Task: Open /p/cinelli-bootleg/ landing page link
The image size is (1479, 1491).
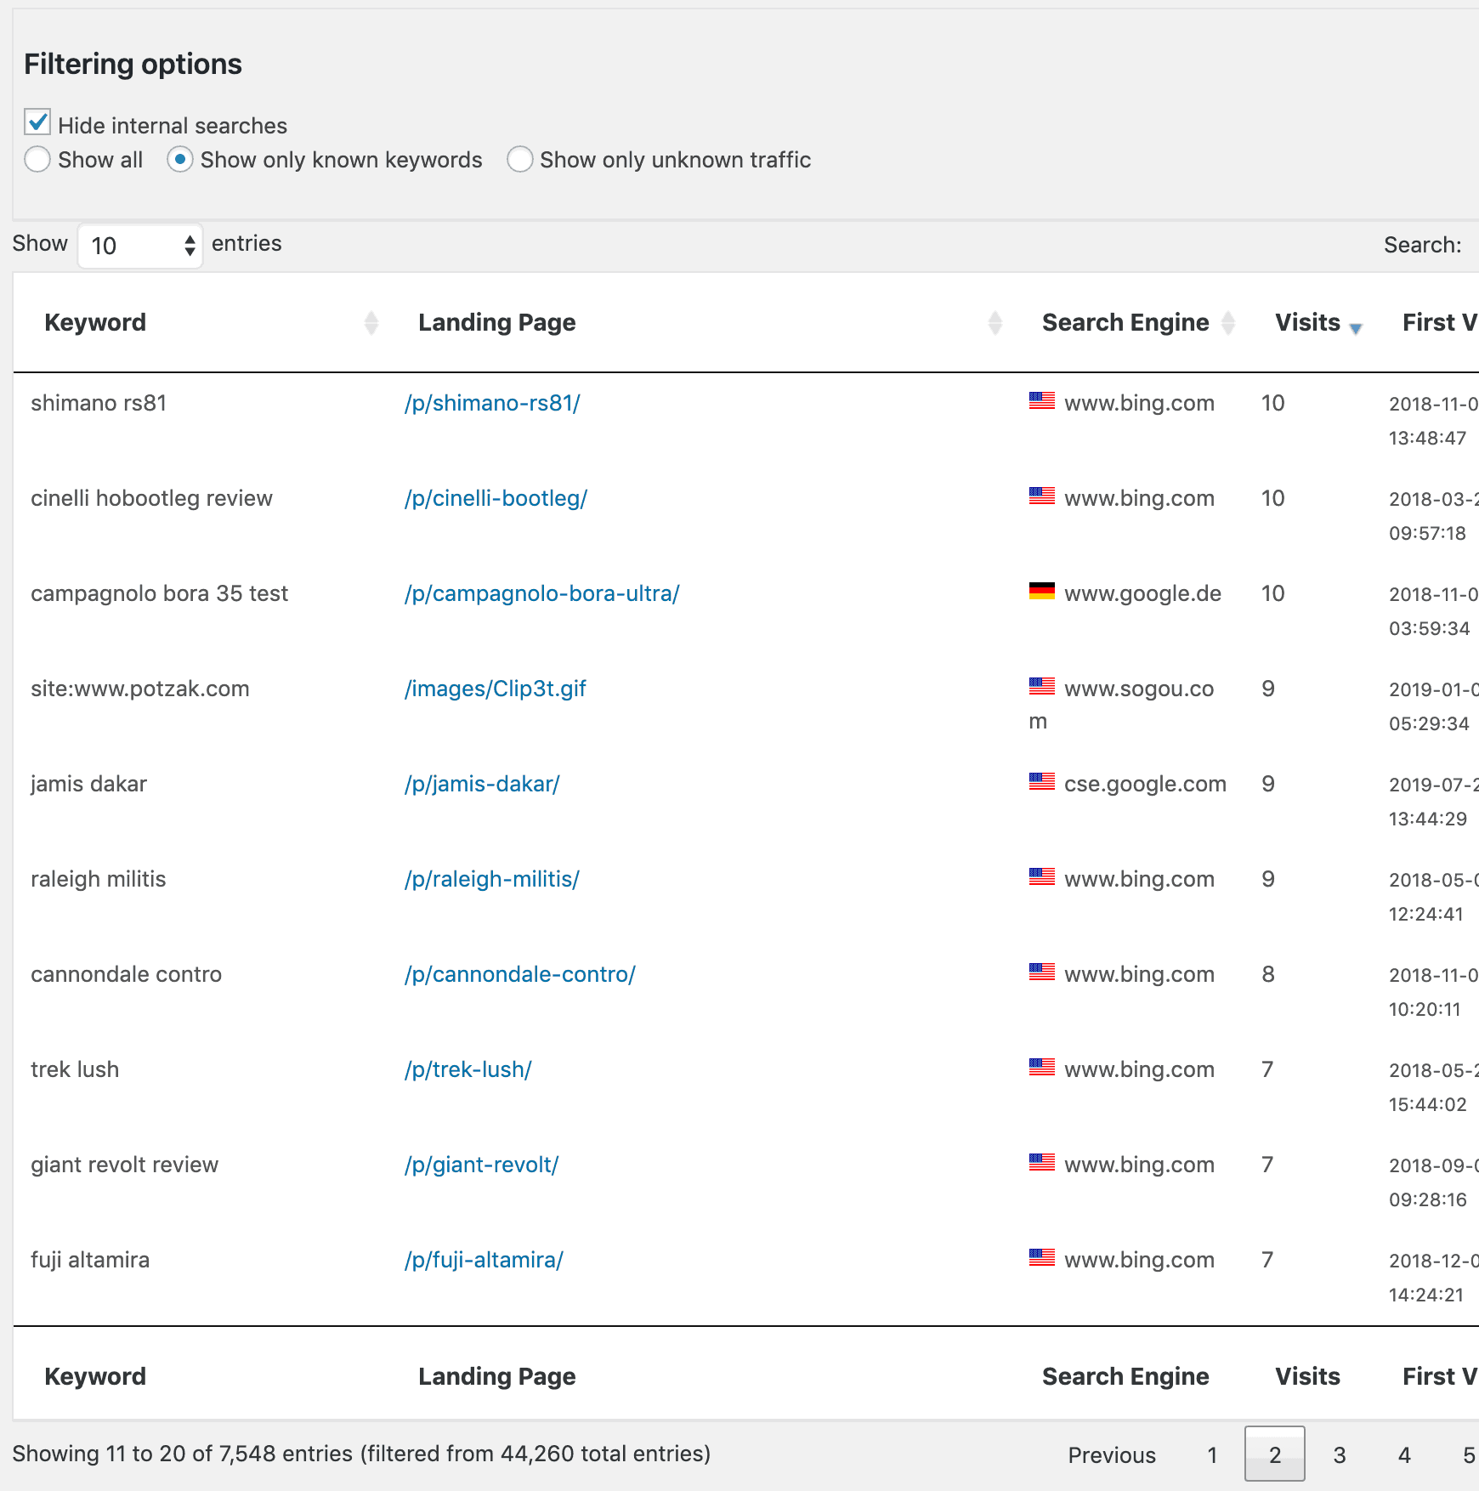Action: (x=496, y=498)
